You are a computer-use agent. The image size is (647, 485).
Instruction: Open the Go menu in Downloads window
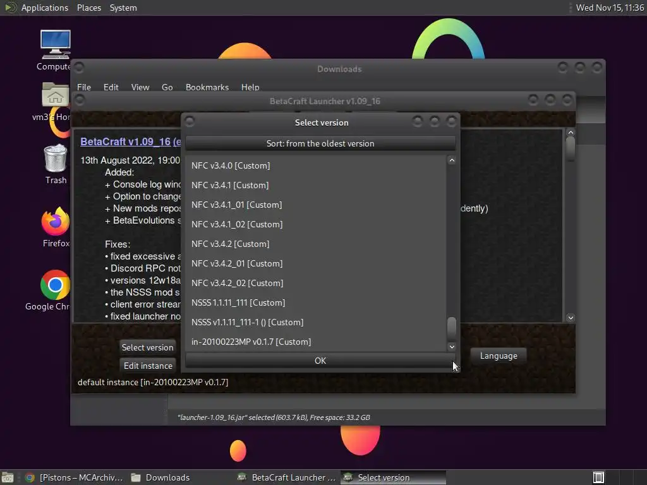167,87
